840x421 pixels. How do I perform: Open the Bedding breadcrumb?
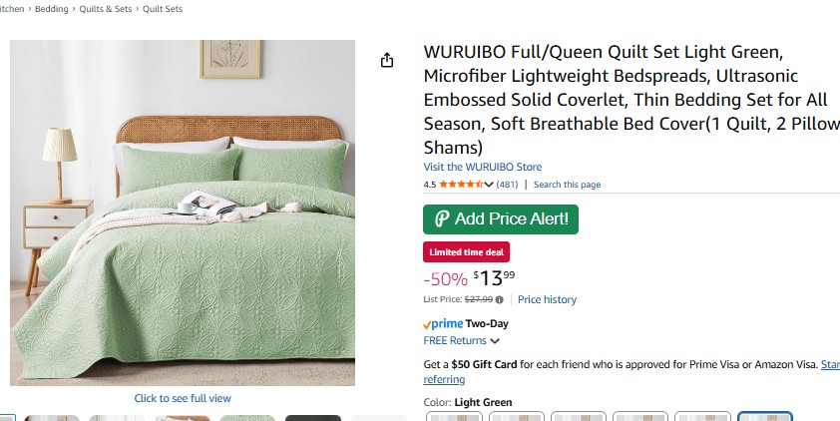53,9
